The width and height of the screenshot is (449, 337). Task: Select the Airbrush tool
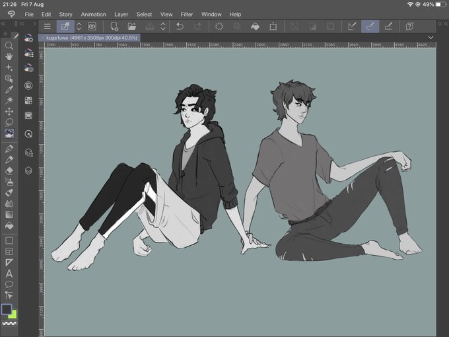[x=9, y=182]
